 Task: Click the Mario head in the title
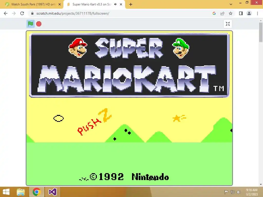78,48
